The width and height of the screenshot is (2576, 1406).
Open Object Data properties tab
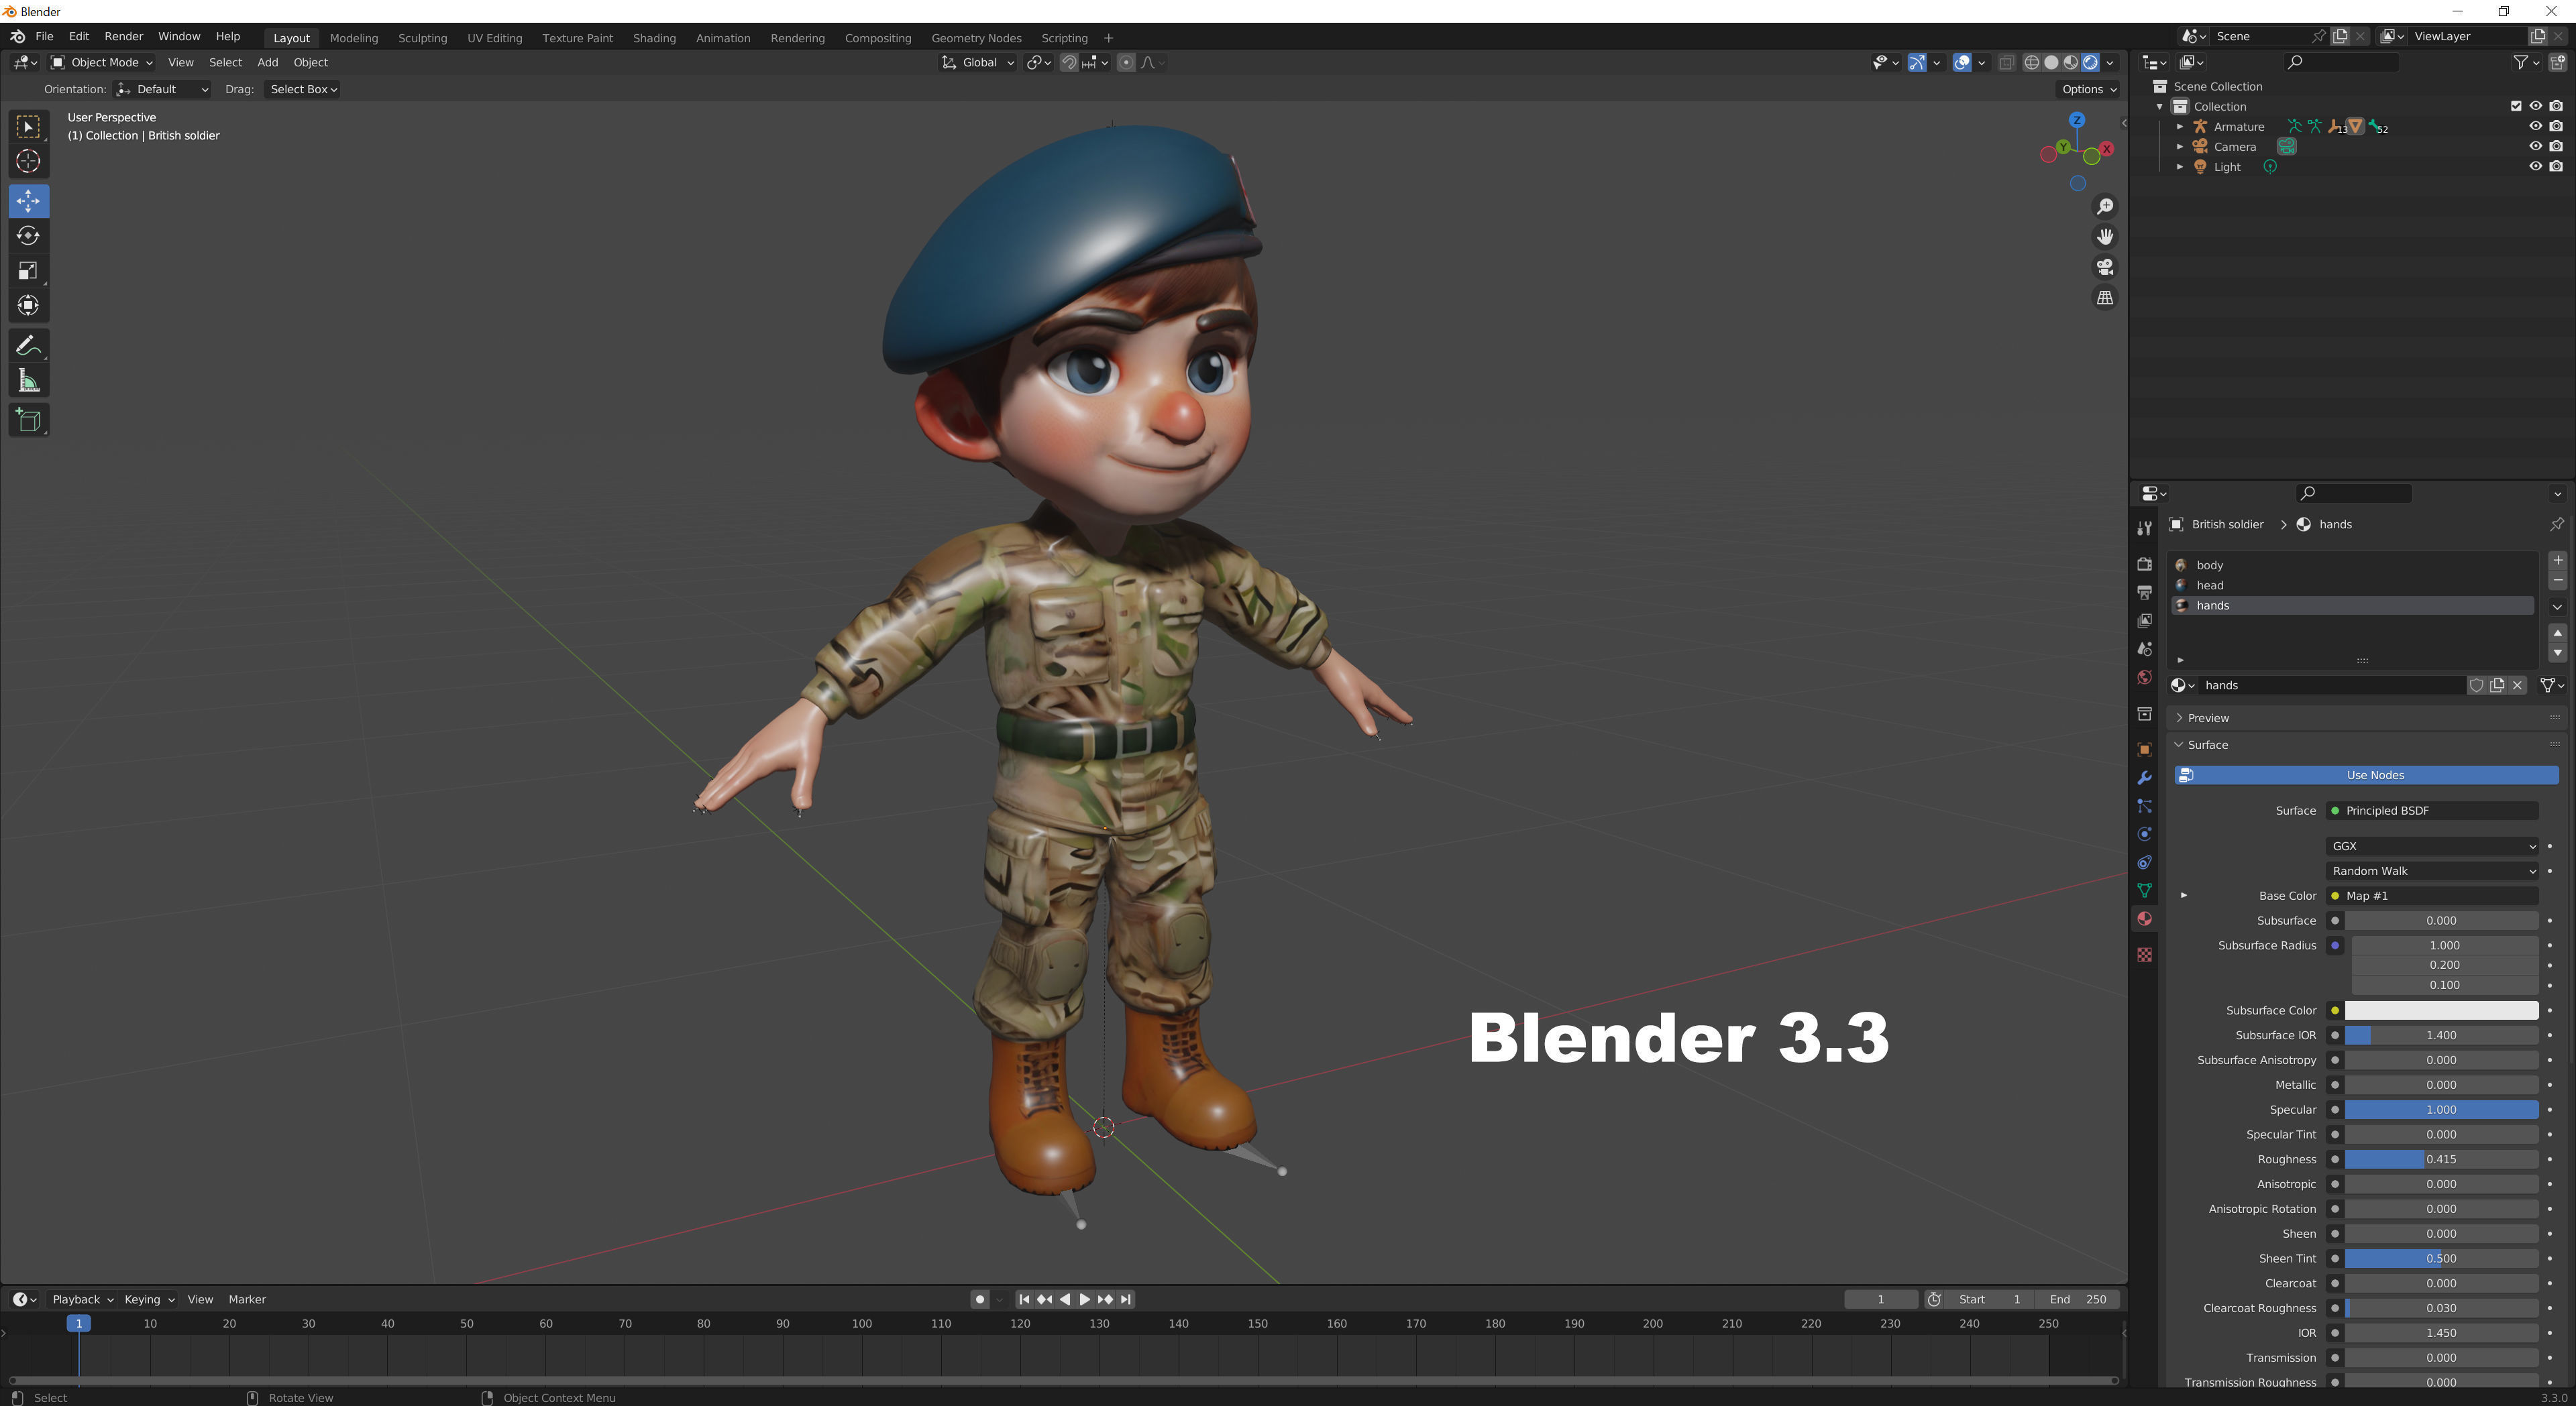(2144, 890)
